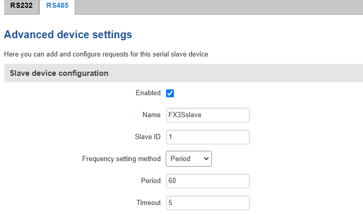Click the checkmark inside the blue Enabled box

click(170, 93)
